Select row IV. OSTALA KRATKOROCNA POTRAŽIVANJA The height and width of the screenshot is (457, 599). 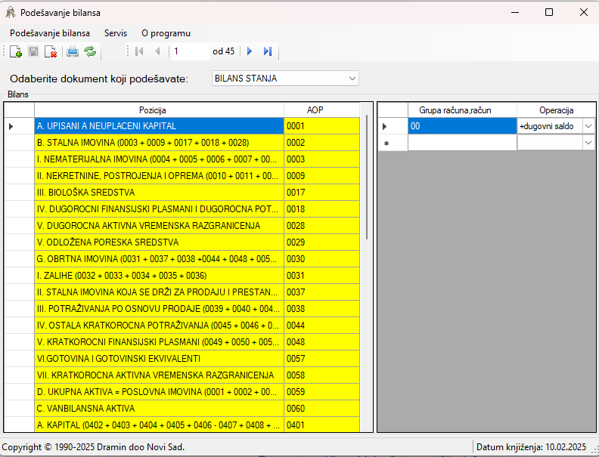[x=159, y=326]
